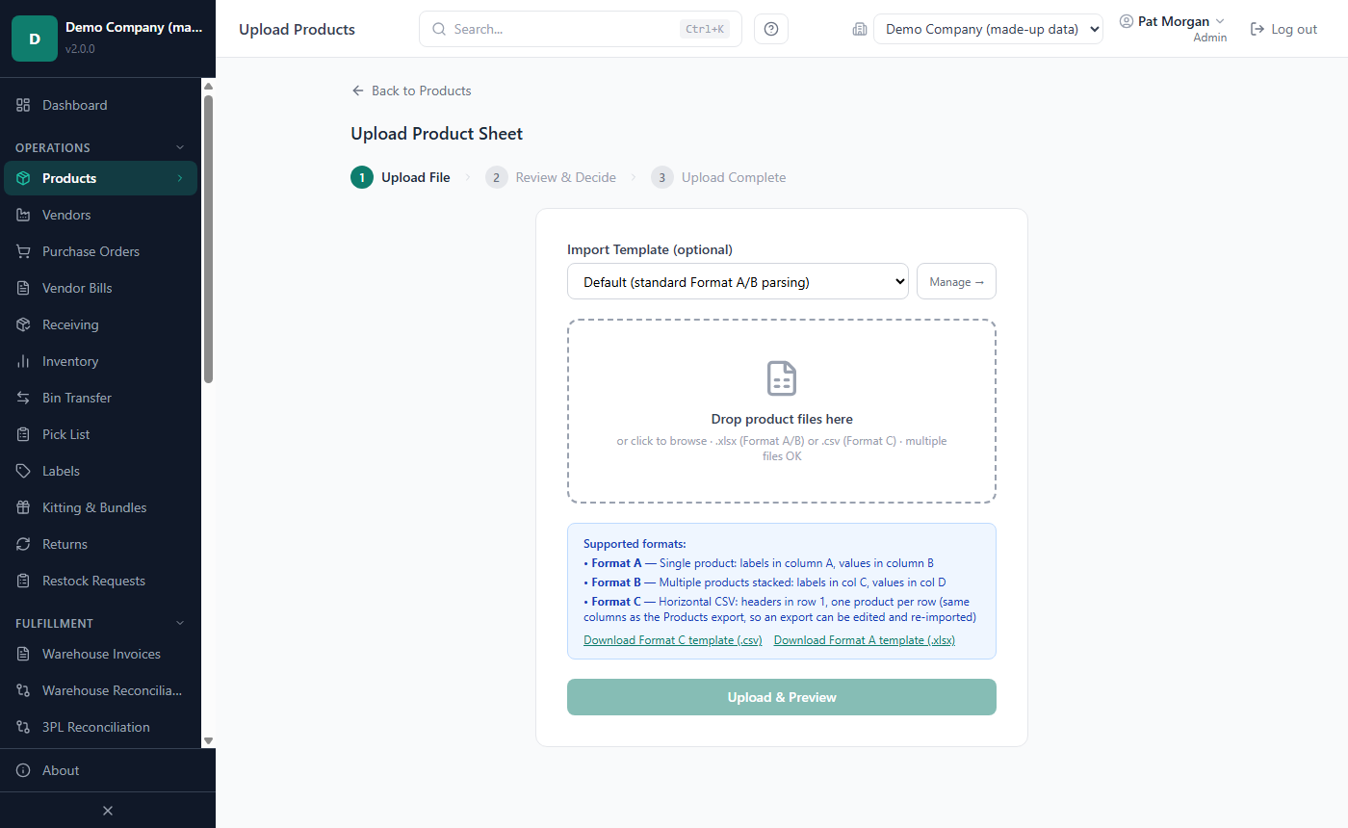Click the sidebar vertical scrollbar thumb
This screenshot has height=828, width=1348.
pyautogui.click(x=208, y=239)
